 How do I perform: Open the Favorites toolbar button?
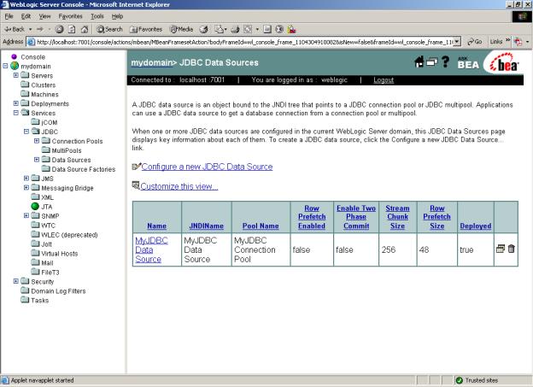pyautogui.click(x=146, y=29)
